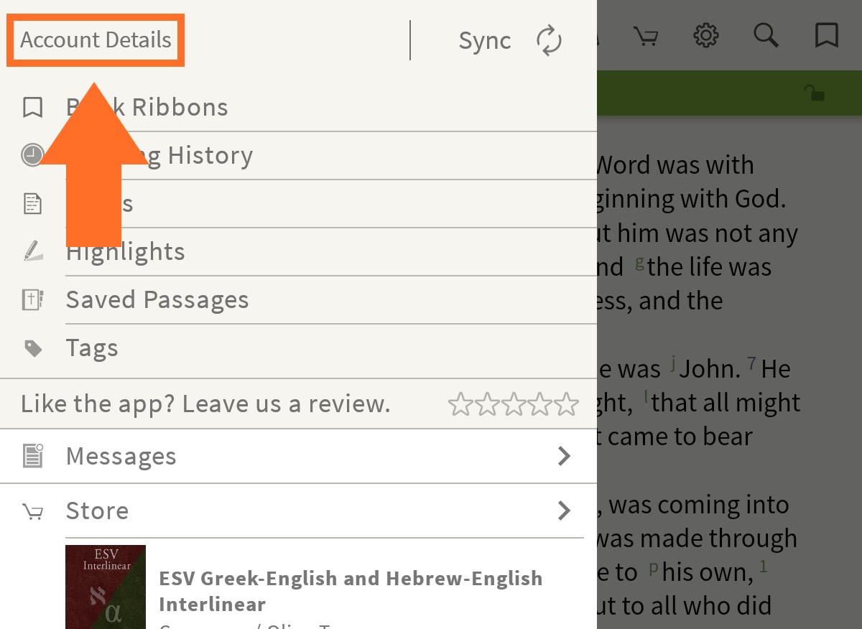Click the sync refresh arrows icon
This screenshot has height=629, width=862.
pos(550,40)
